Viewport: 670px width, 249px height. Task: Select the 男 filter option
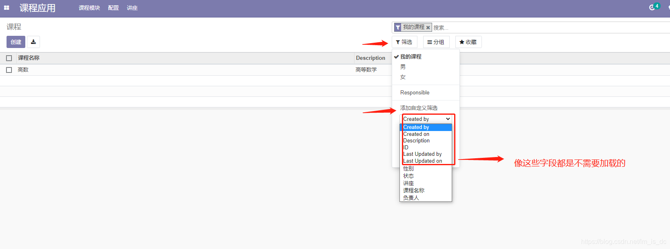(403, 67)
